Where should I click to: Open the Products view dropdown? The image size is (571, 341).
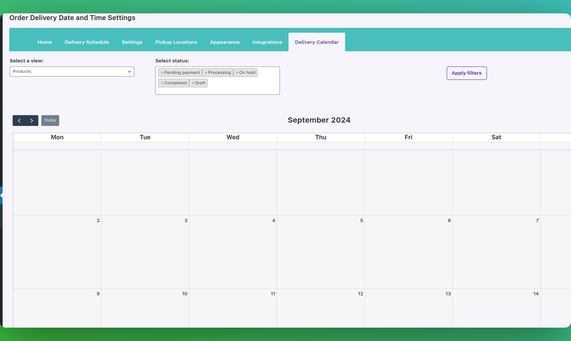click(x=72, y=72)
